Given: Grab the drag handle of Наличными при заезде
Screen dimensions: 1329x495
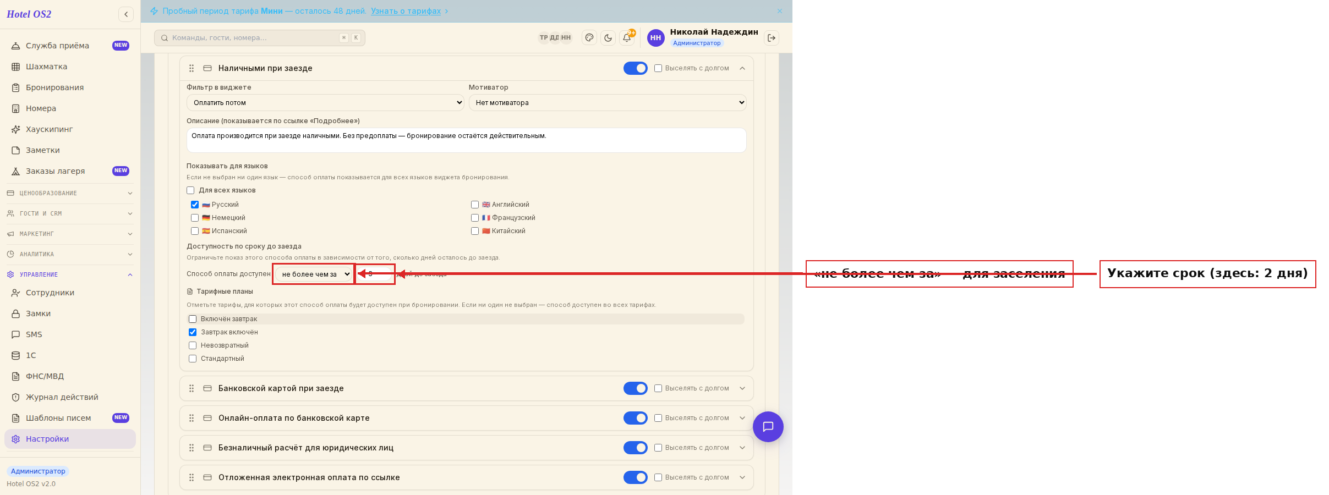Looking at the screenshot, I should pos(192,68).
